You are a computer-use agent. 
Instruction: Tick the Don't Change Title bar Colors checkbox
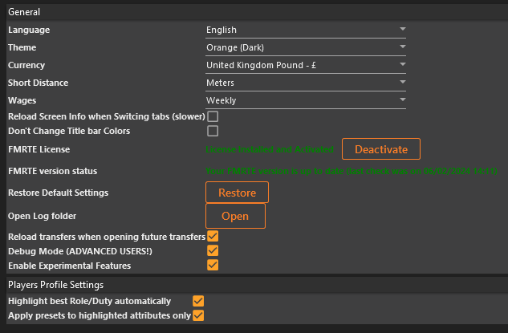click(x=213, y=131)
